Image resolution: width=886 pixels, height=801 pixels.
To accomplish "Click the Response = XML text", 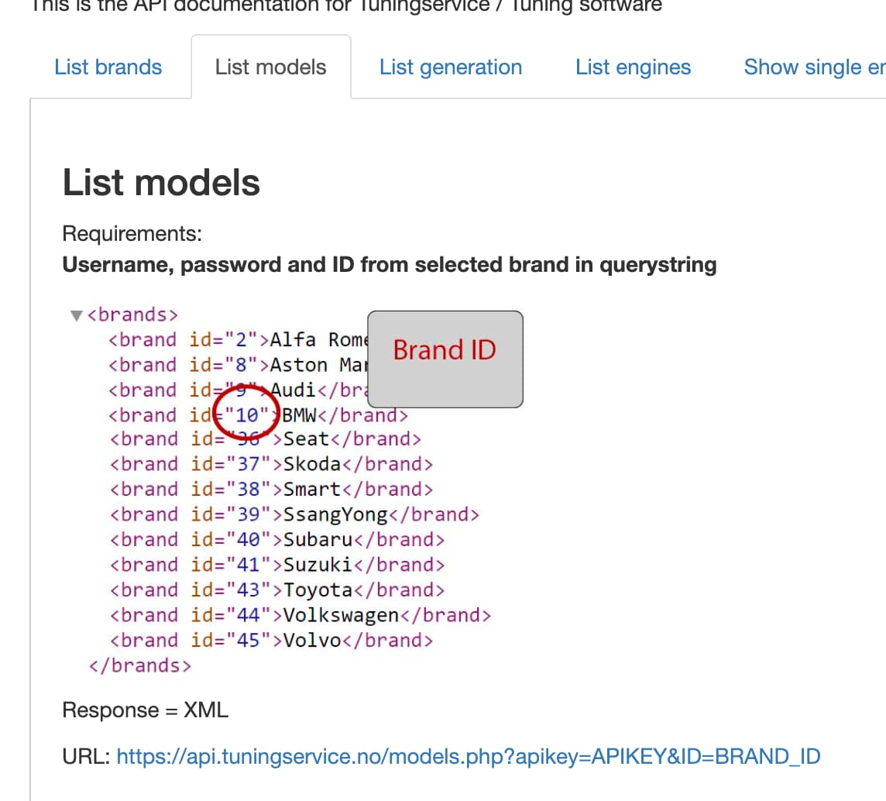I will click(x=145, y=710).
